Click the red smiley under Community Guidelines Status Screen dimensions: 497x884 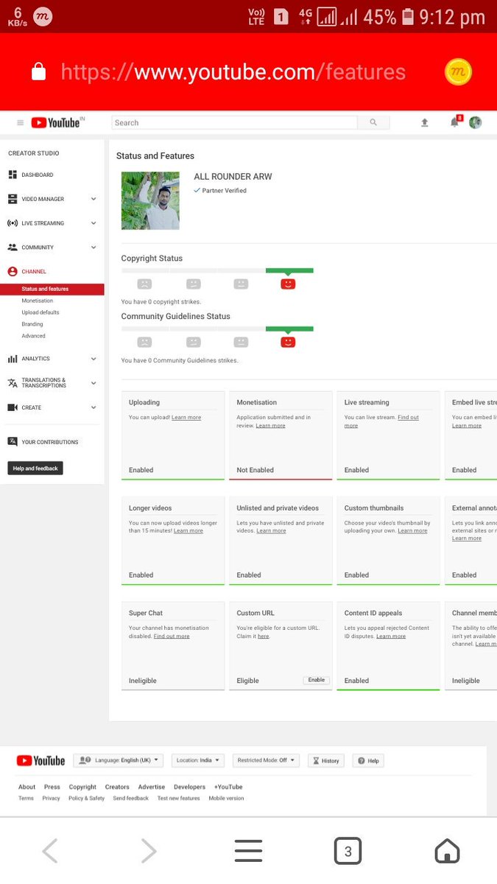(288, 342)
